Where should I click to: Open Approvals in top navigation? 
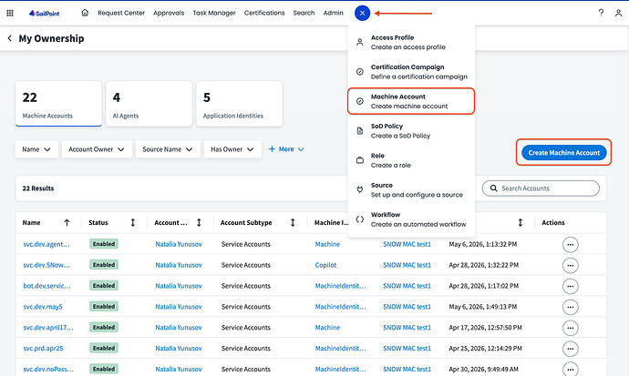[169, 13]
